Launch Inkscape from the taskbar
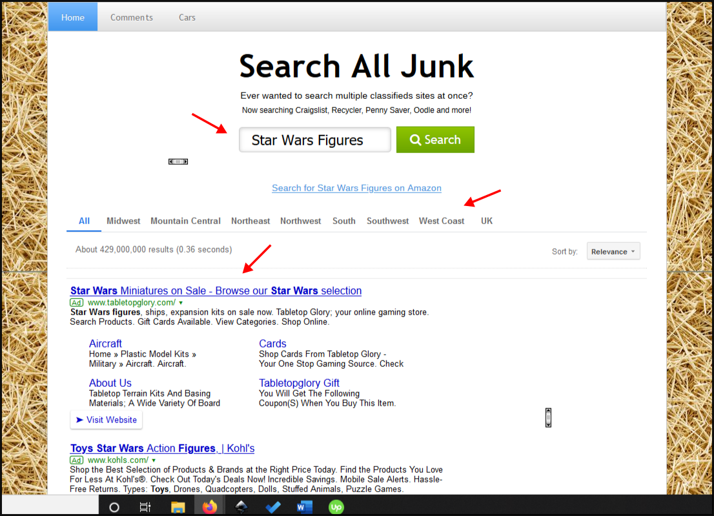 pos(241,507)
